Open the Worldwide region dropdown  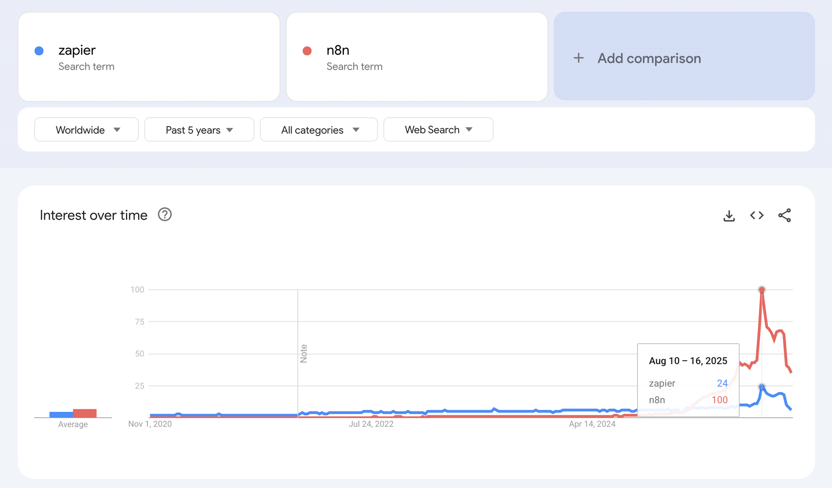(x=86, y=129)
